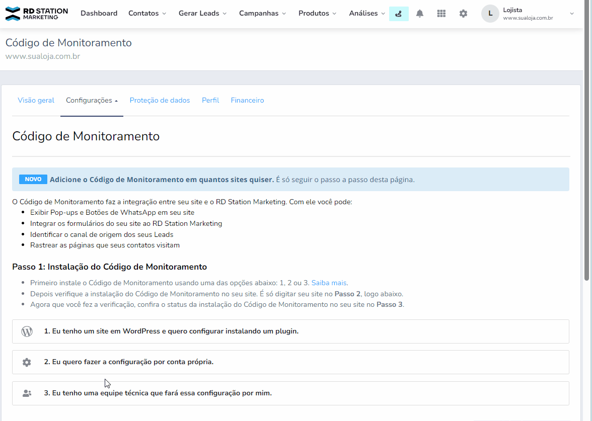This screenshot has width=592, height=421.
Task: Click the gear icon in option 2
Action: [26, 362]
